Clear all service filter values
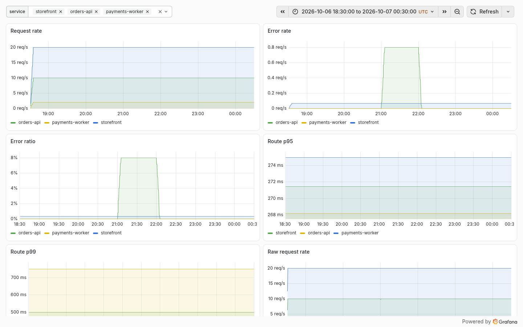 tap(160, 12)
